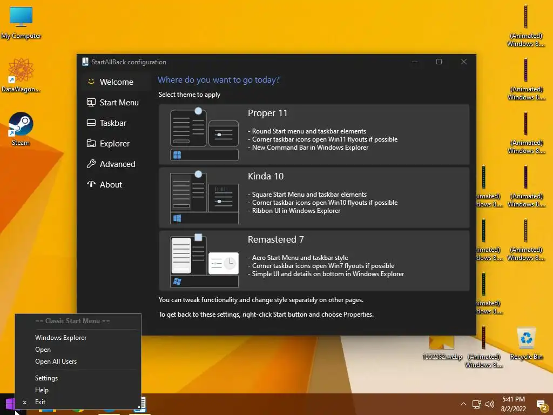Screen dimensions: 553x415
Task: Show the About page
Action: pos(116,184)
